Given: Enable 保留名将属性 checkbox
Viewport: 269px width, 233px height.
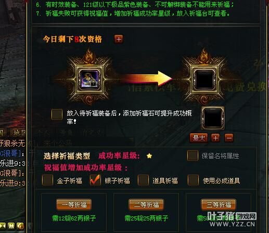Looking at the screenshot, I should (x=193, y=156).
